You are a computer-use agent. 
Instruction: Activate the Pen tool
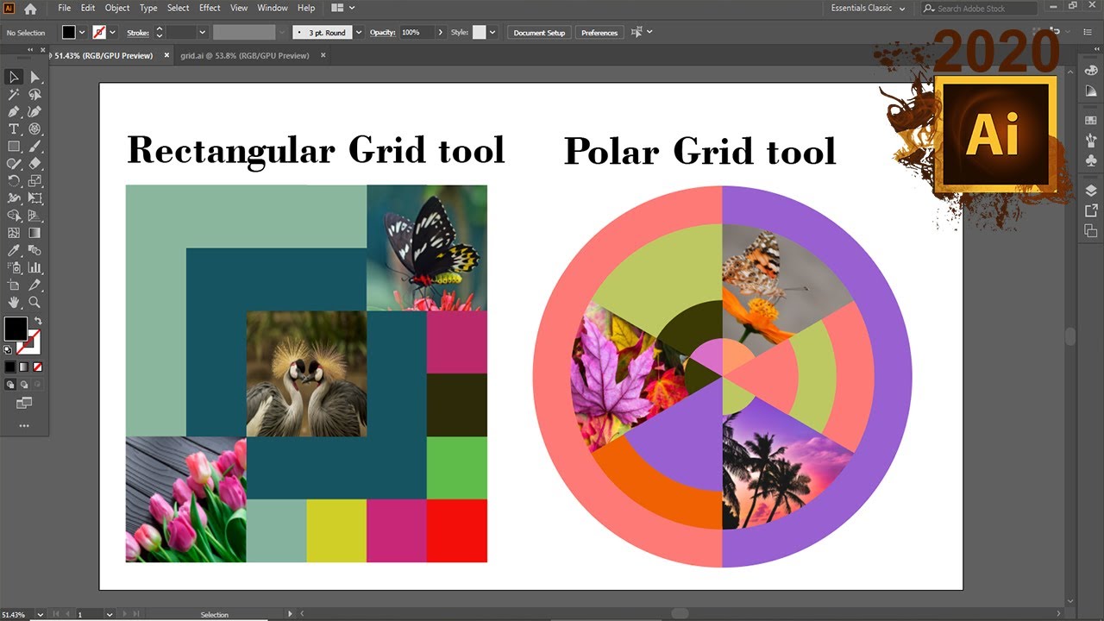tap(14, 112)
